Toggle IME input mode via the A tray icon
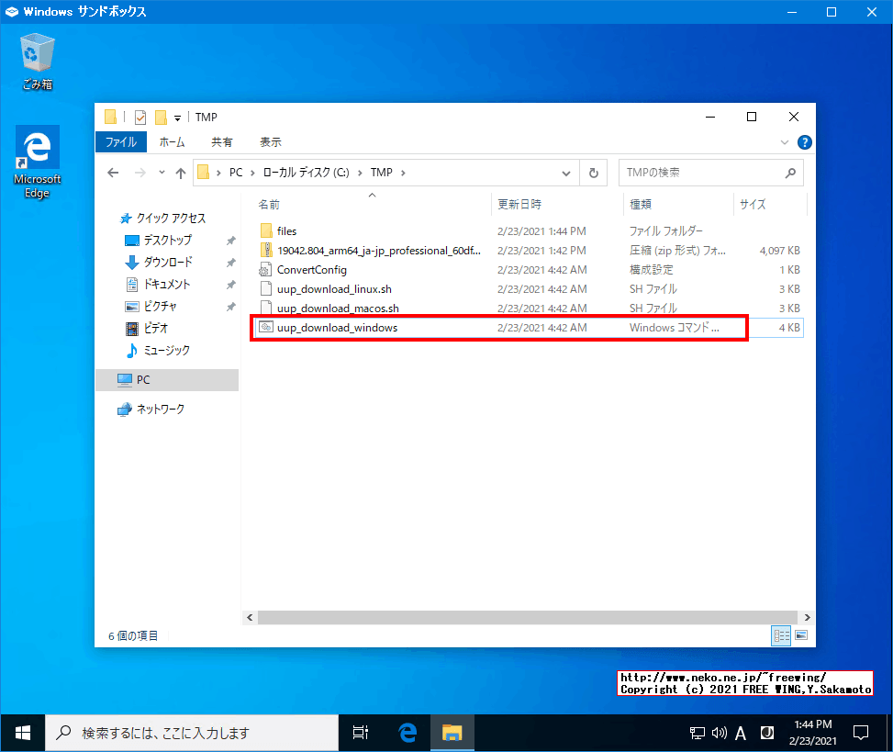 [740, 732]
